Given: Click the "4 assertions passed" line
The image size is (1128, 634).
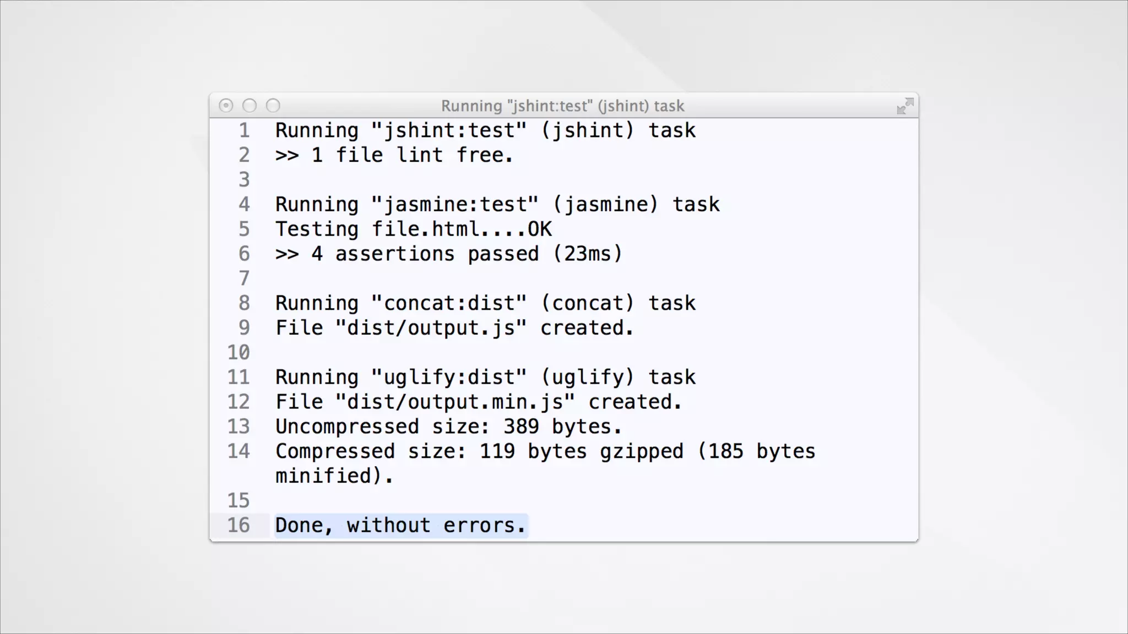Looking at the screenshot, I should (448, 254).
